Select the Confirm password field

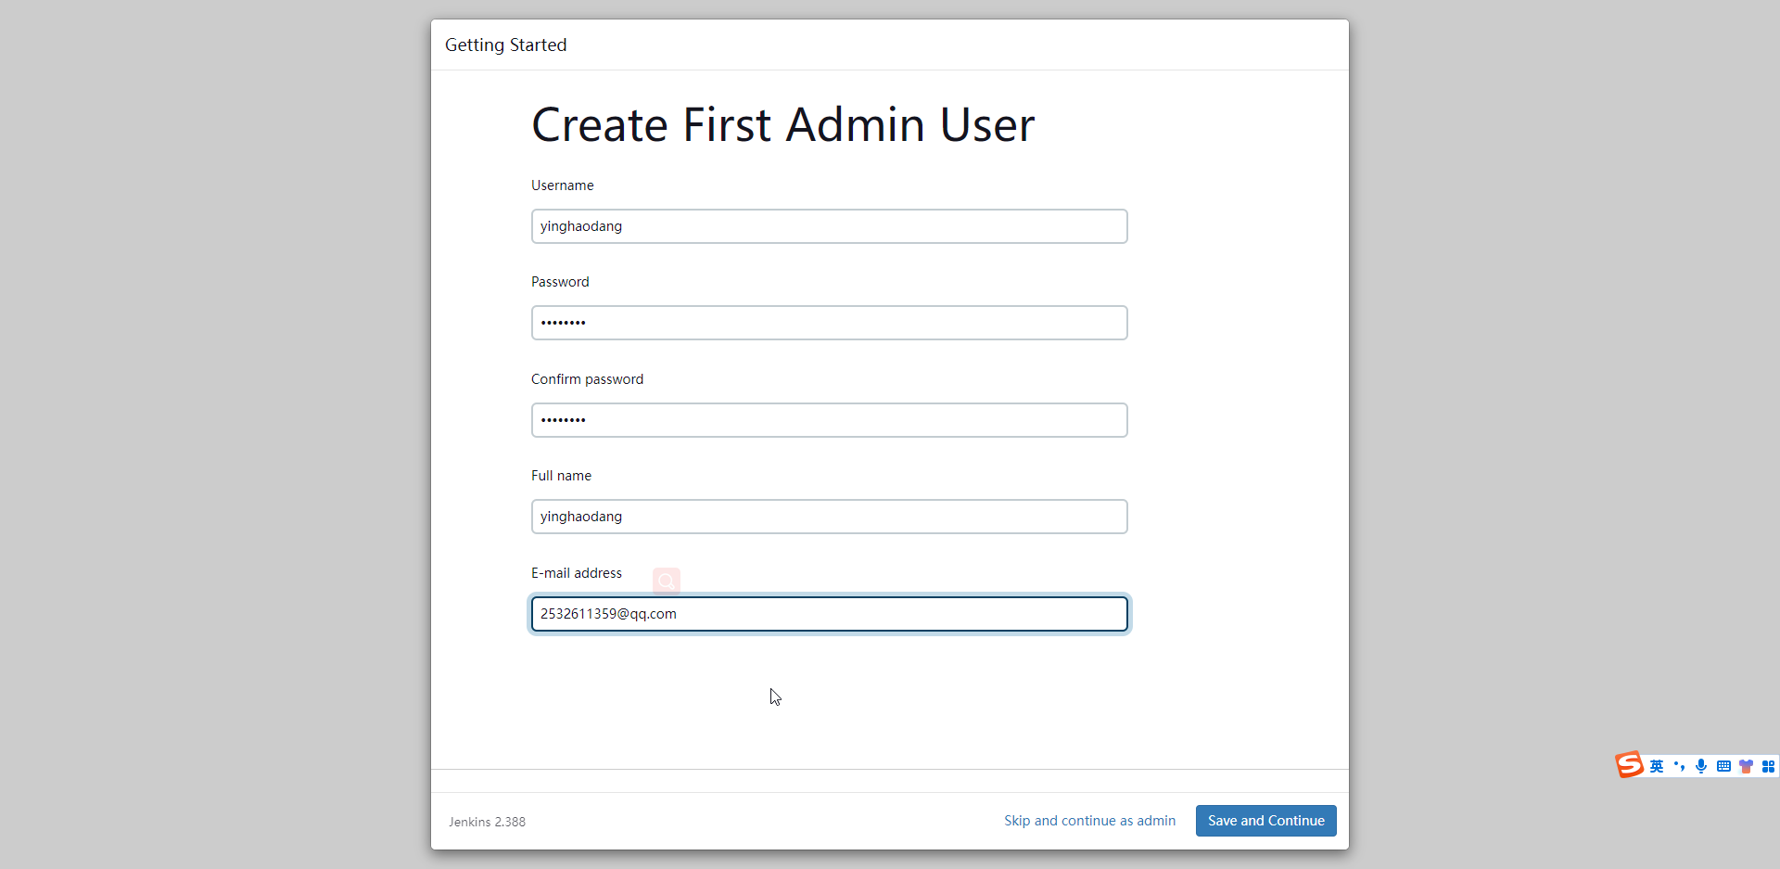829,420
